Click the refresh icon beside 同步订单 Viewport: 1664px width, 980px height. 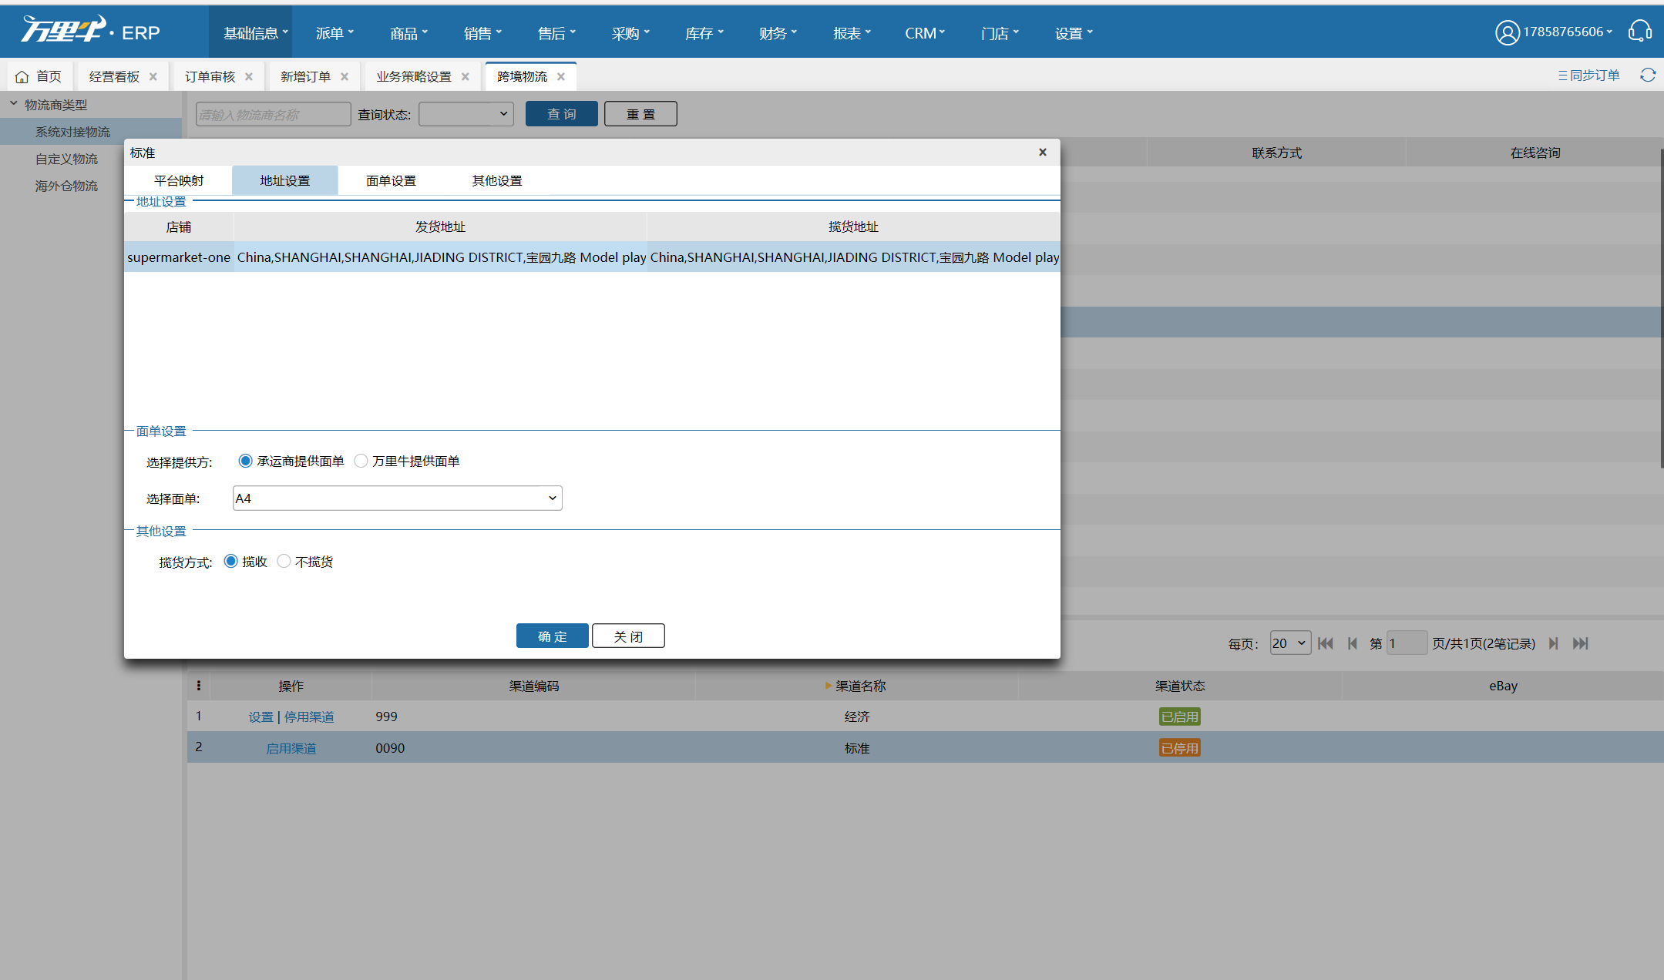1648,75
